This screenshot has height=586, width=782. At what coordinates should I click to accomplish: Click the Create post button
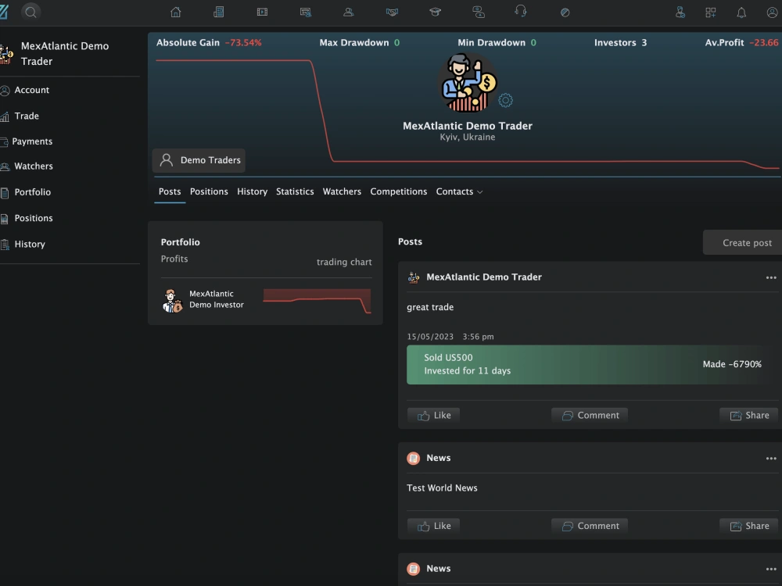pos(743,243)
